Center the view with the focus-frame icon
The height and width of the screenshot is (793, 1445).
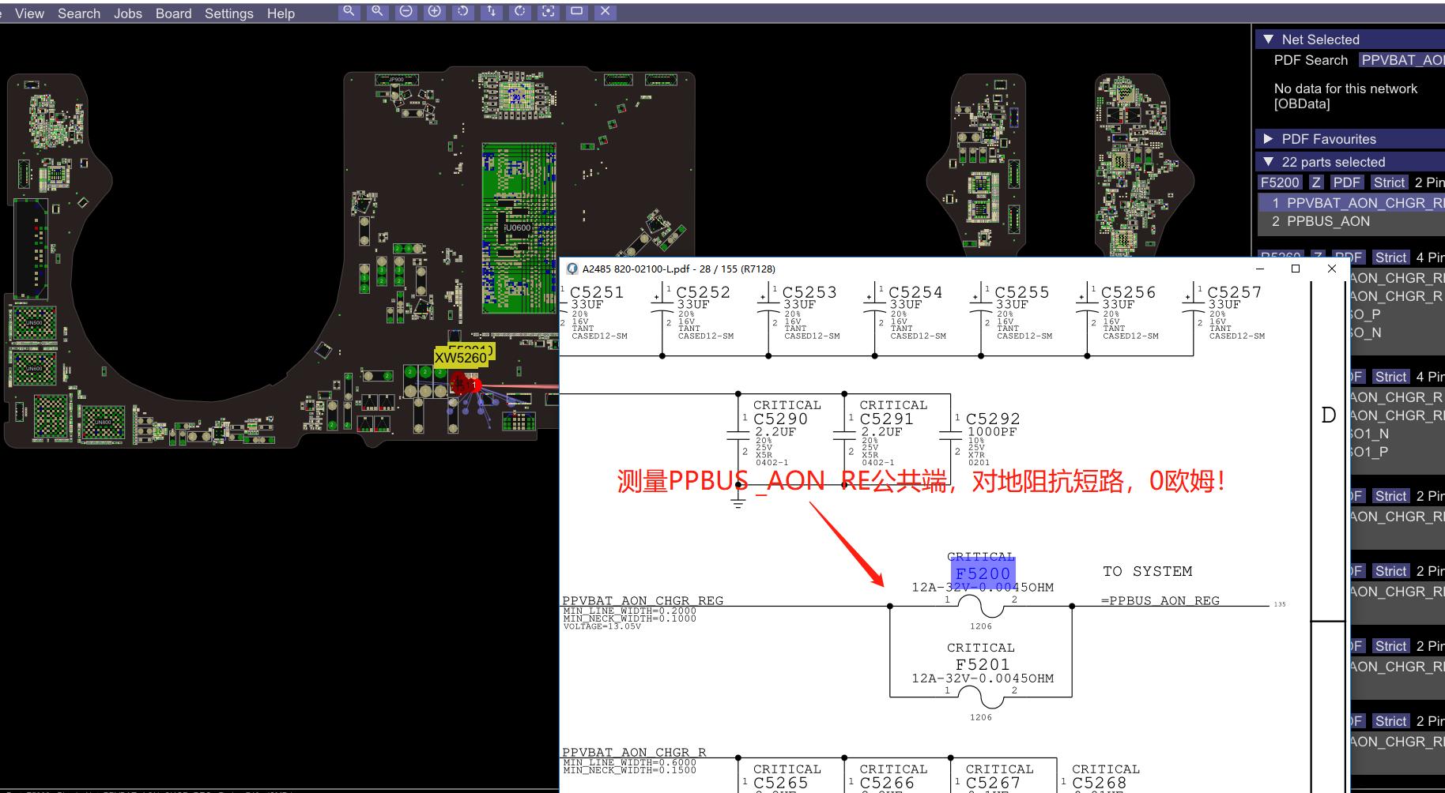tap(548, 11)
